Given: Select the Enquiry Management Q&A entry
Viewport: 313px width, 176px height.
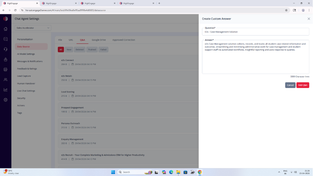Looking at the screenshot, I should [128, 141].
